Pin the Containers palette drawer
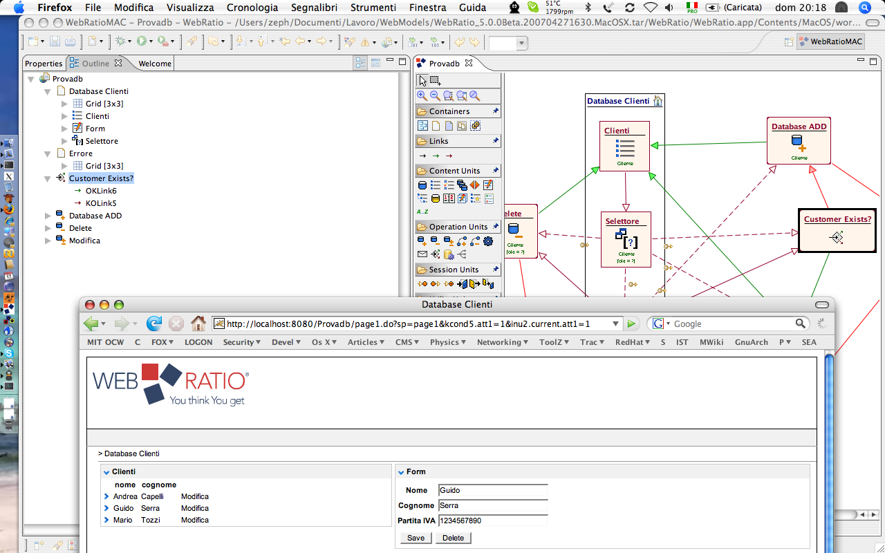 point(495,111)
